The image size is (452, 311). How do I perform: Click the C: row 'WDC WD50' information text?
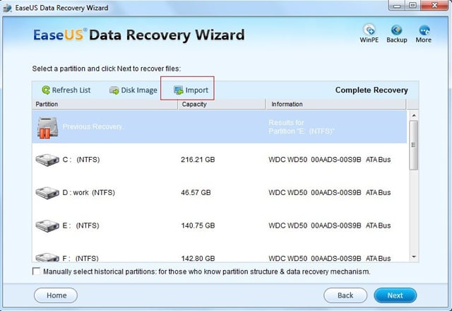[330, 160]
